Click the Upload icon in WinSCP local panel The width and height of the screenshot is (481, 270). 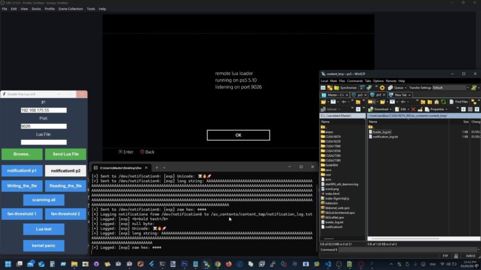(323, 109)
